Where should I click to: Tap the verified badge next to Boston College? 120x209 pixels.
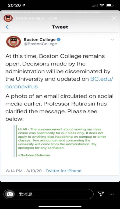59,39
